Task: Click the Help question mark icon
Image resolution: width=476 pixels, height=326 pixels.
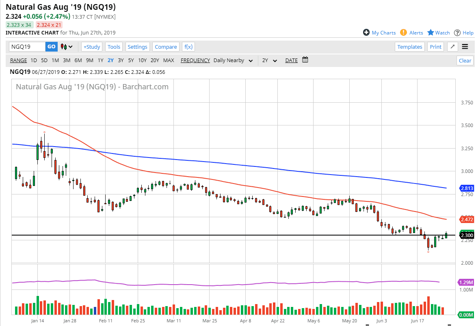Action: [457, 33]
